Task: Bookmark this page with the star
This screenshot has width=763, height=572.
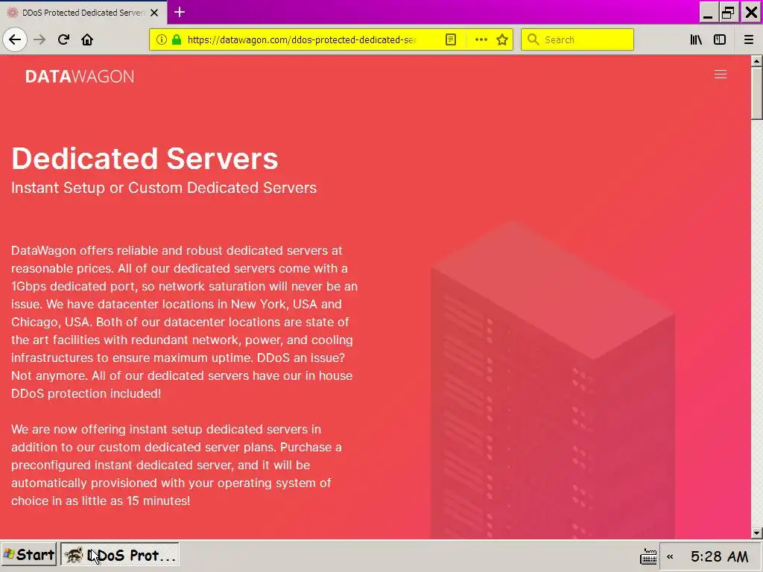Action: coord(502,39)
